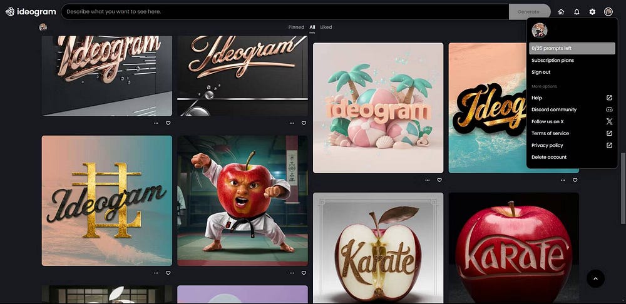
Task: Open karate apple fighter thumbnail
Action: point(242,201)
